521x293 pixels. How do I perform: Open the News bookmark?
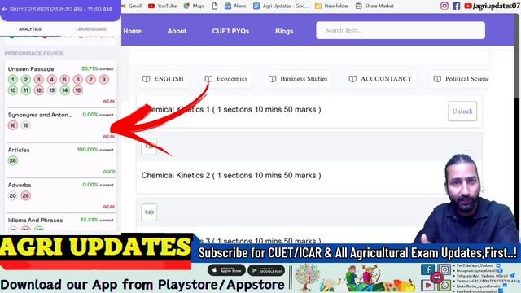235,6
